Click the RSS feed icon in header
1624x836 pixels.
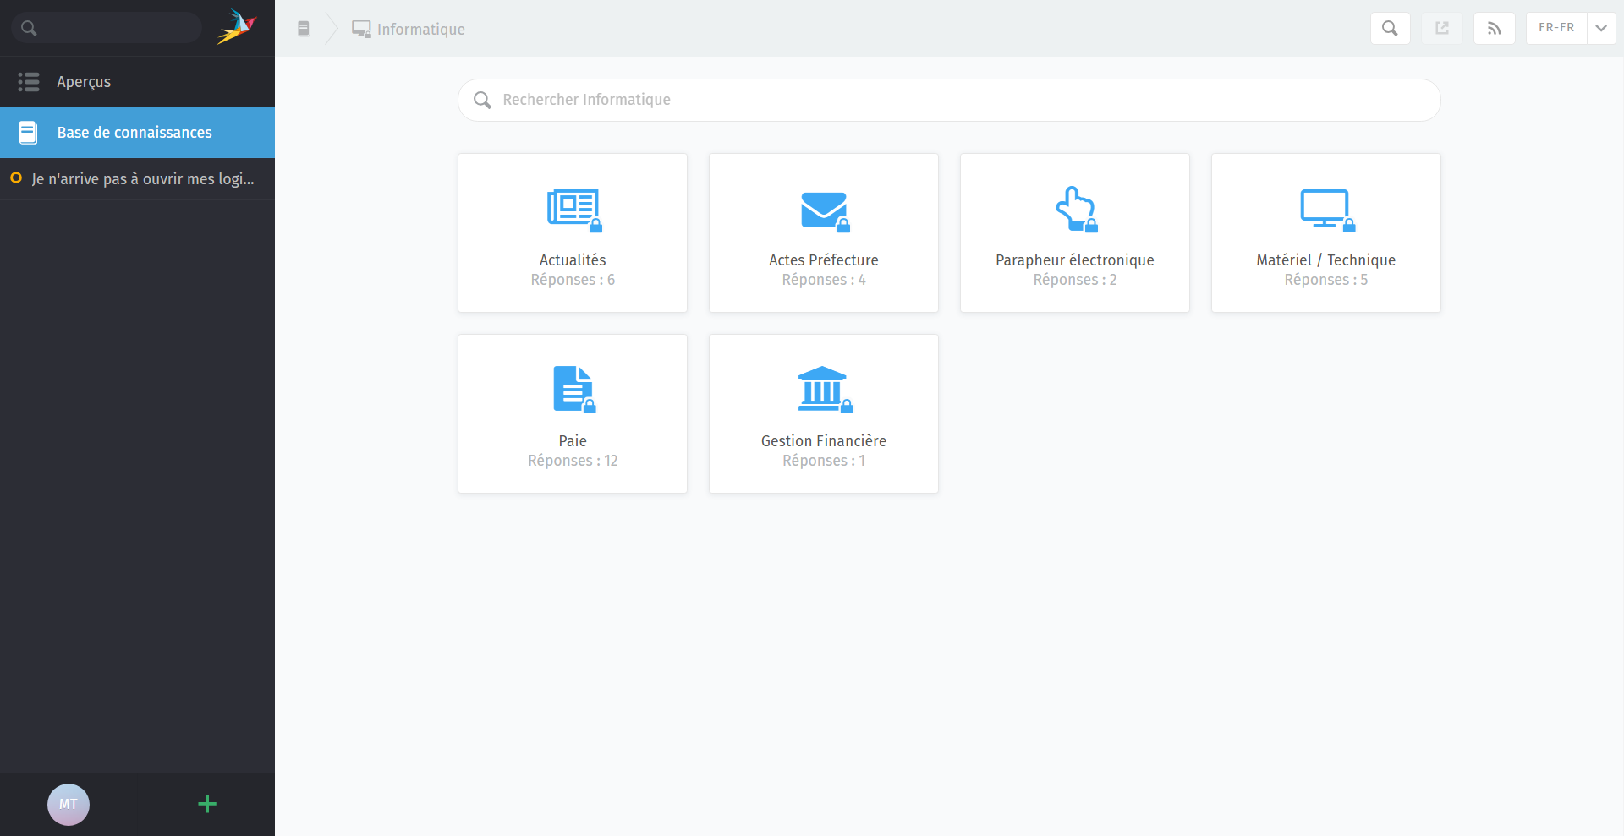point(1494,29)
